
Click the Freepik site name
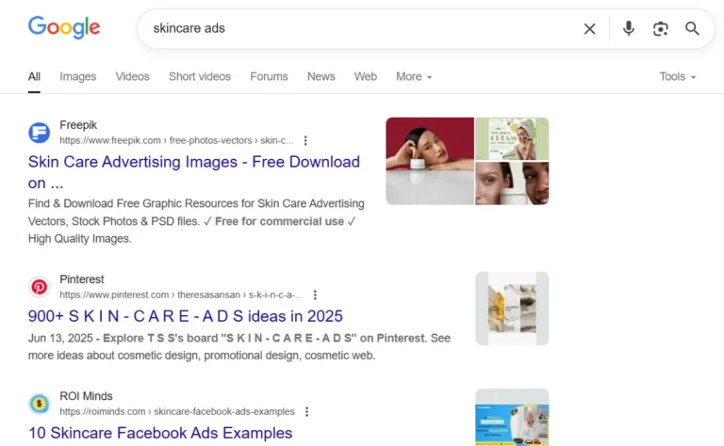coord(78,125)
